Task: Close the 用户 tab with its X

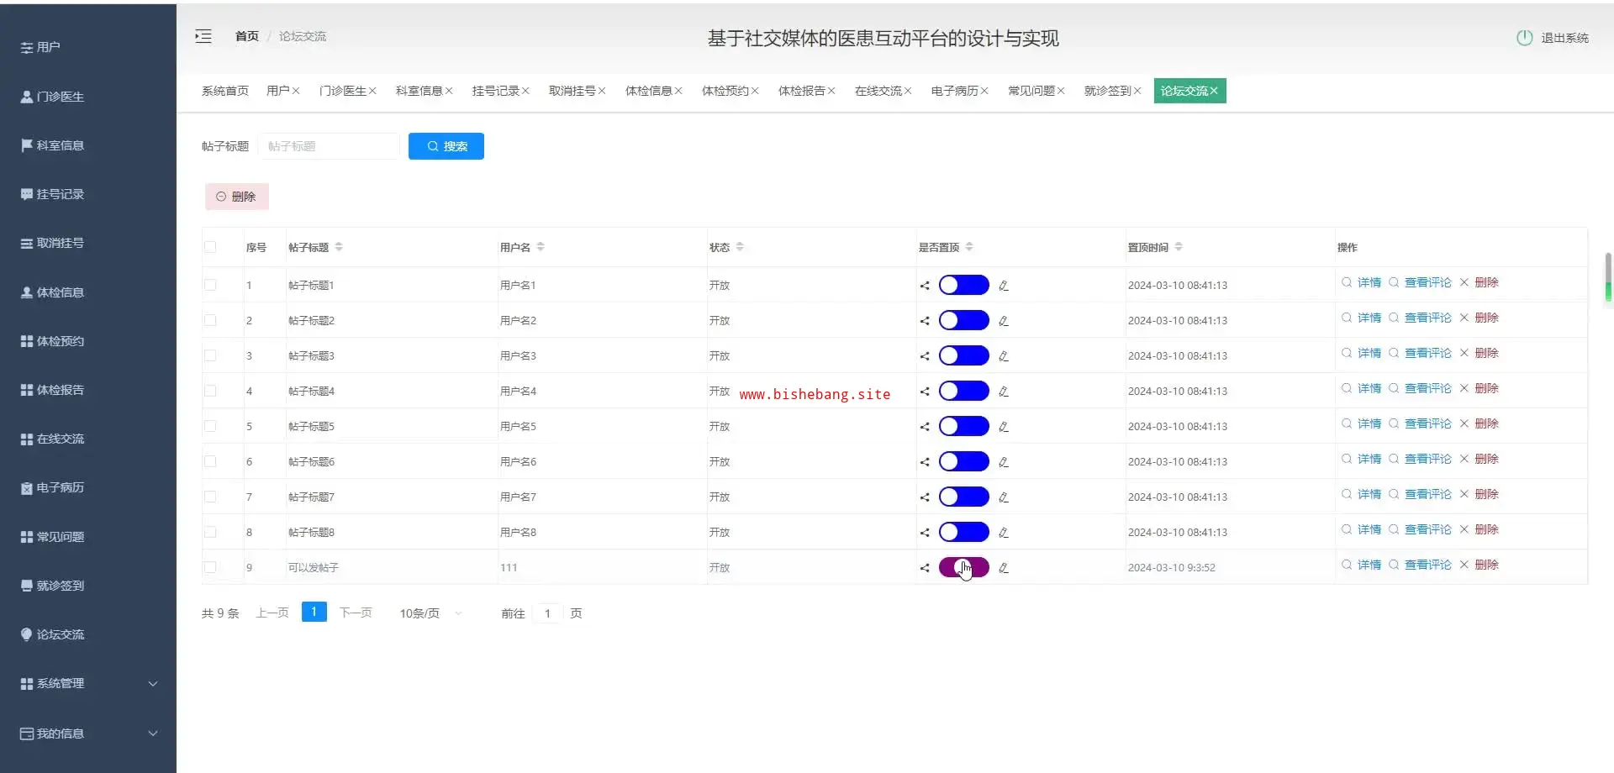Action: (297, 91)
